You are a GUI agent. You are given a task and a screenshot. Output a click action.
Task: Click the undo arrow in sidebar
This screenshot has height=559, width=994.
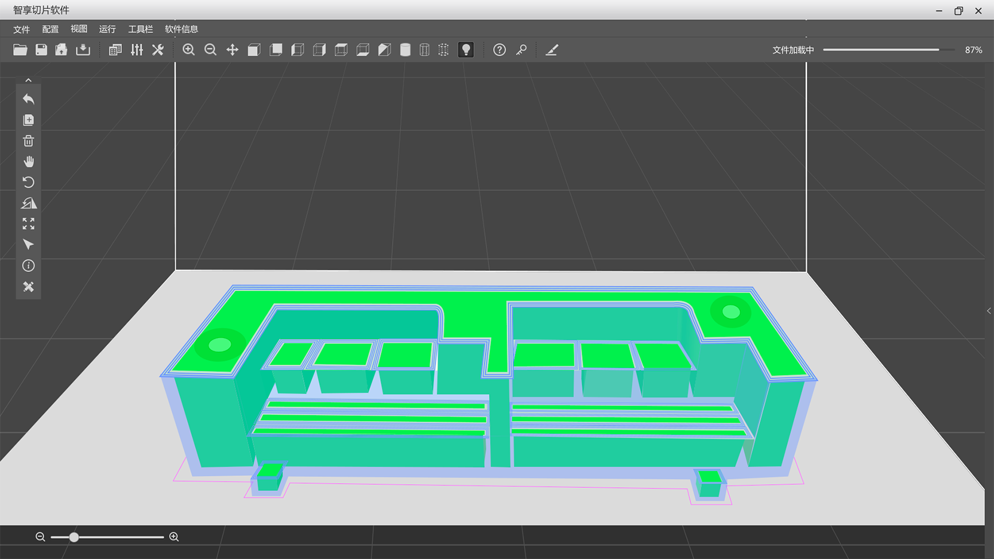(x=28, y=99)
